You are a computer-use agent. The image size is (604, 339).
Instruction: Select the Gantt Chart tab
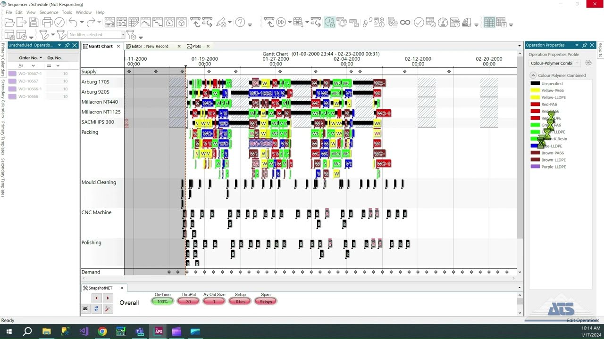point(101,46)
